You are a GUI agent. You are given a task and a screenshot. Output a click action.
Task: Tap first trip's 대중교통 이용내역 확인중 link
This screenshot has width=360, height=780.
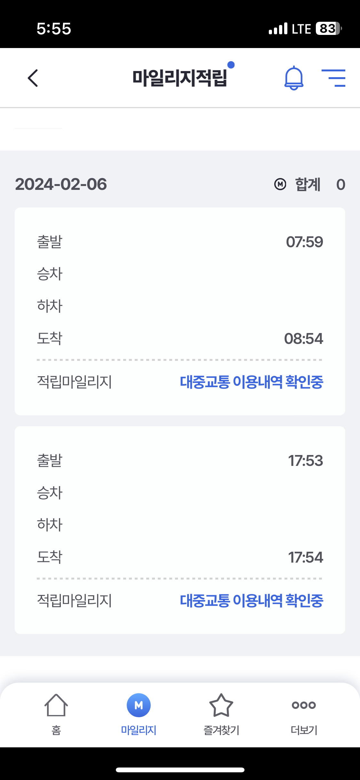[252, 382]
